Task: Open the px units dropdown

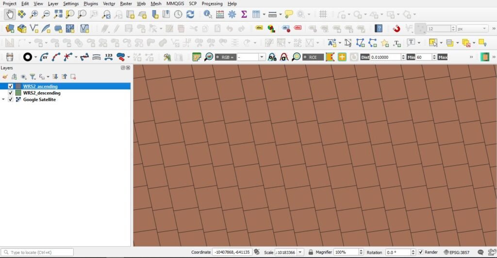Action: pyautogui.click(x=483, y=29)
